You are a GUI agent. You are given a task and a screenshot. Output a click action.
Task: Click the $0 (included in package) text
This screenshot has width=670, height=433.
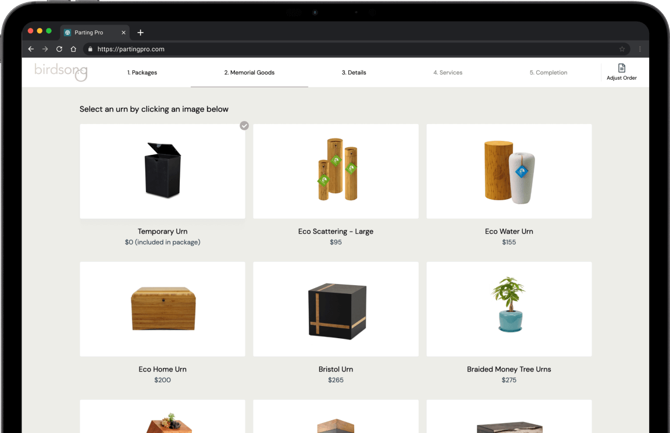pos(162,242)
